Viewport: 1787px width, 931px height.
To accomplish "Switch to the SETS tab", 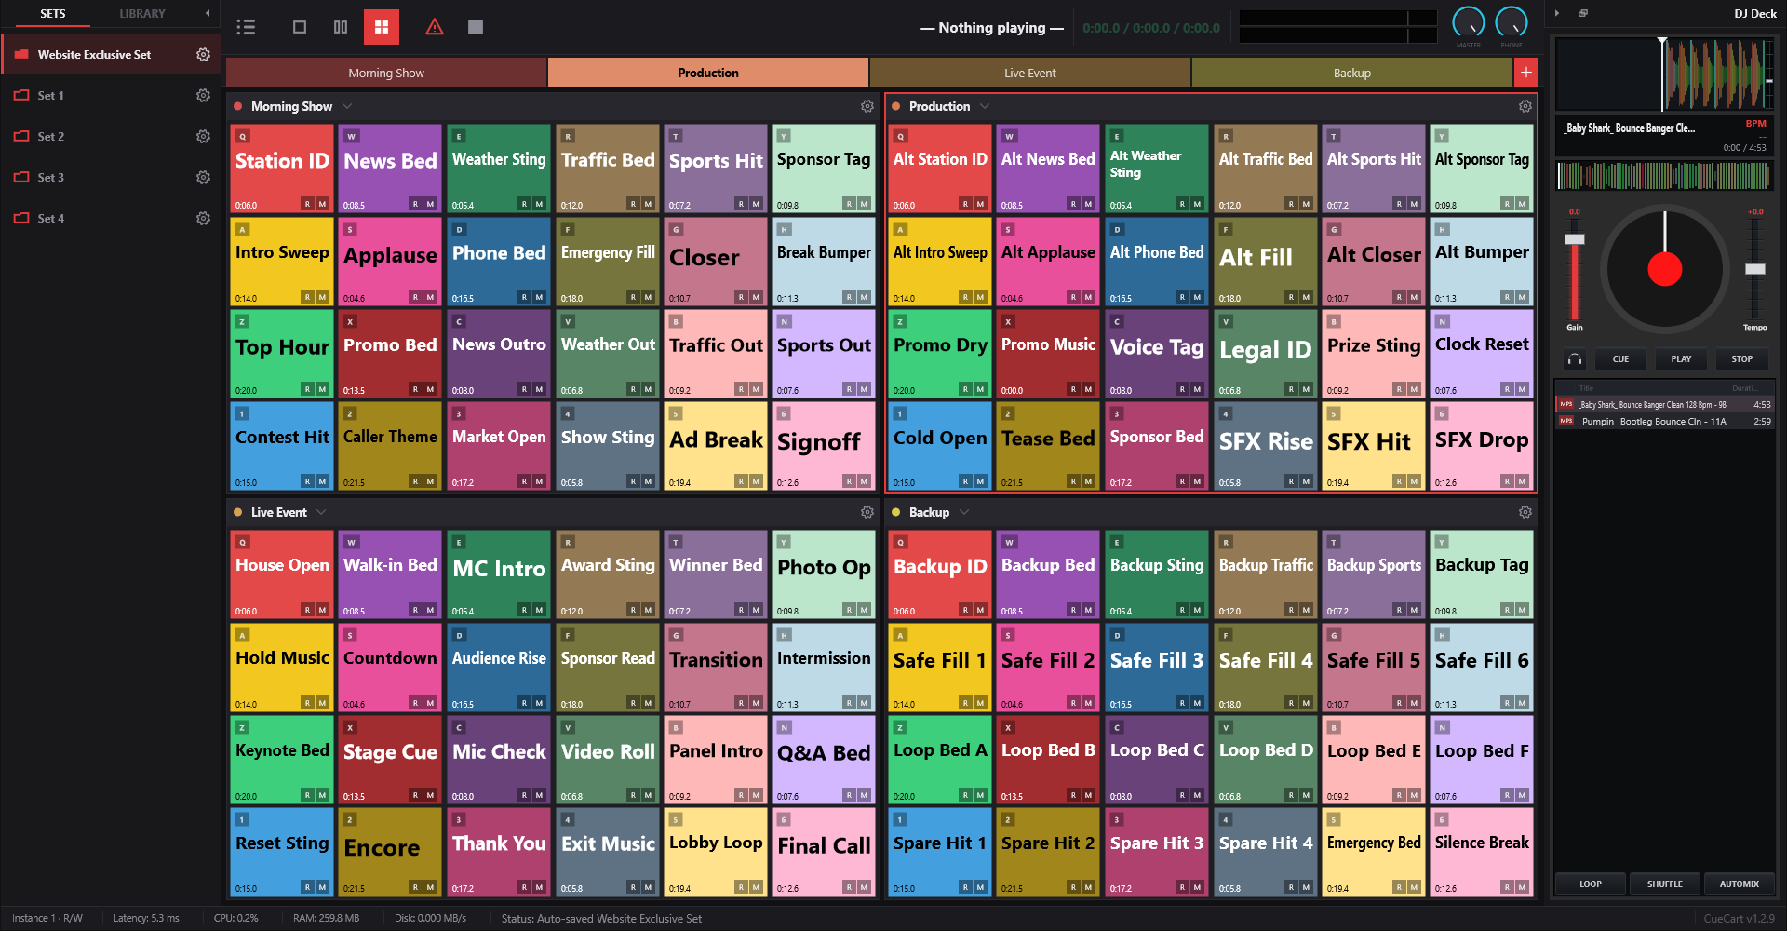I will pyautogui.click(x=53, y=14).
